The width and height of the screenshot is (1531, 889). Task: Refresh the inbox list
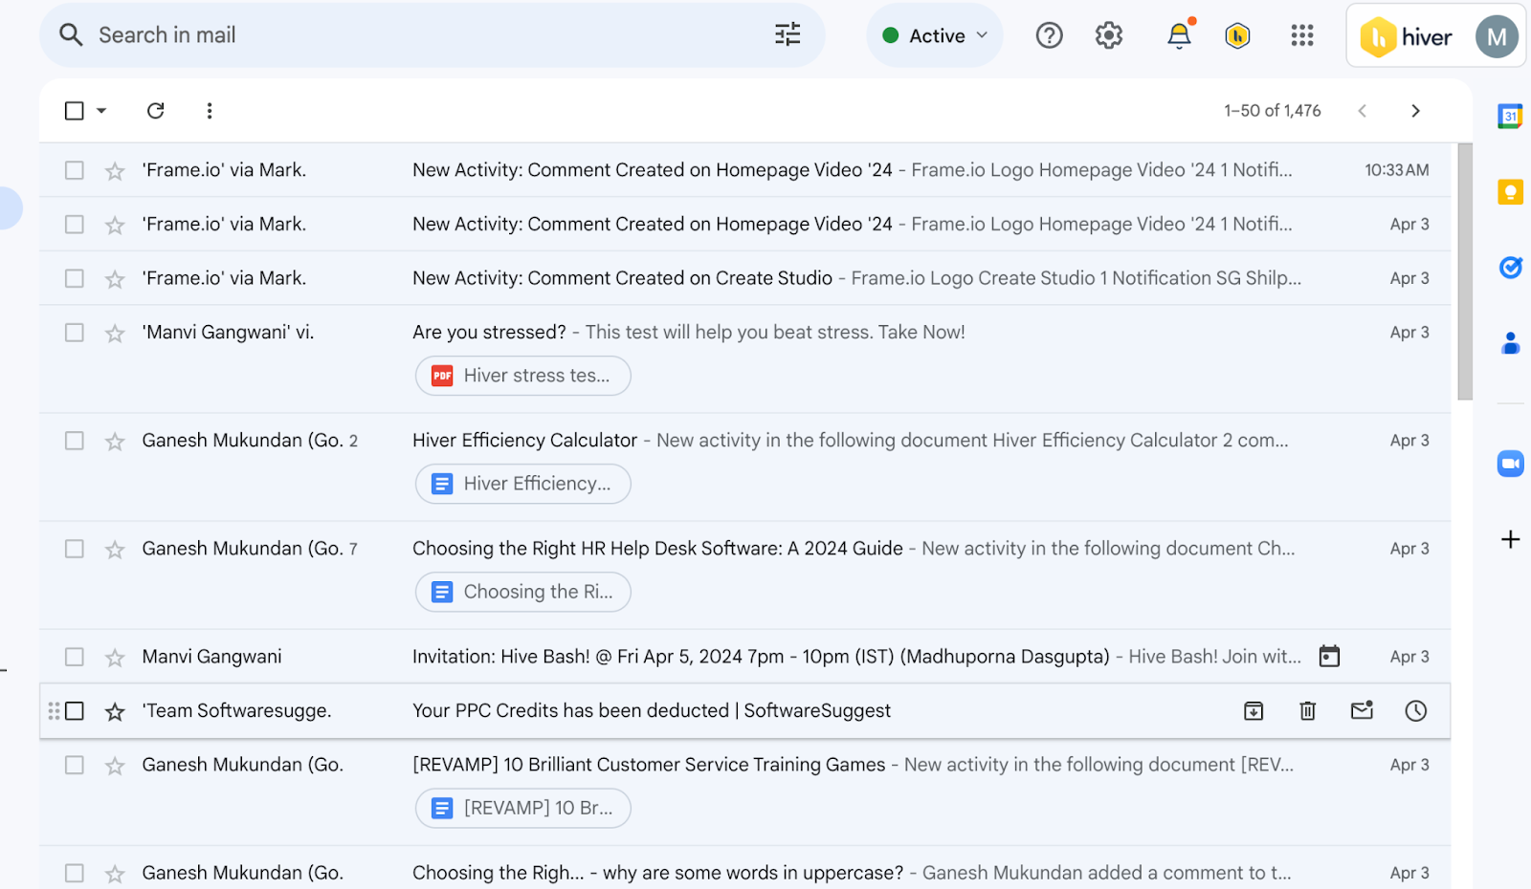point(156,111)
